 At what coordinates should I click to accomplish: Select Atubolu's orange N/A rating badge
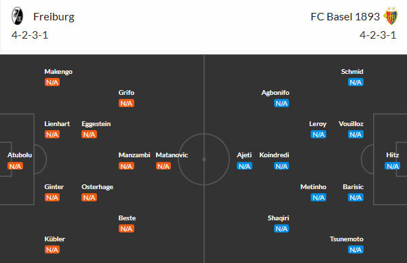[15, 166]
